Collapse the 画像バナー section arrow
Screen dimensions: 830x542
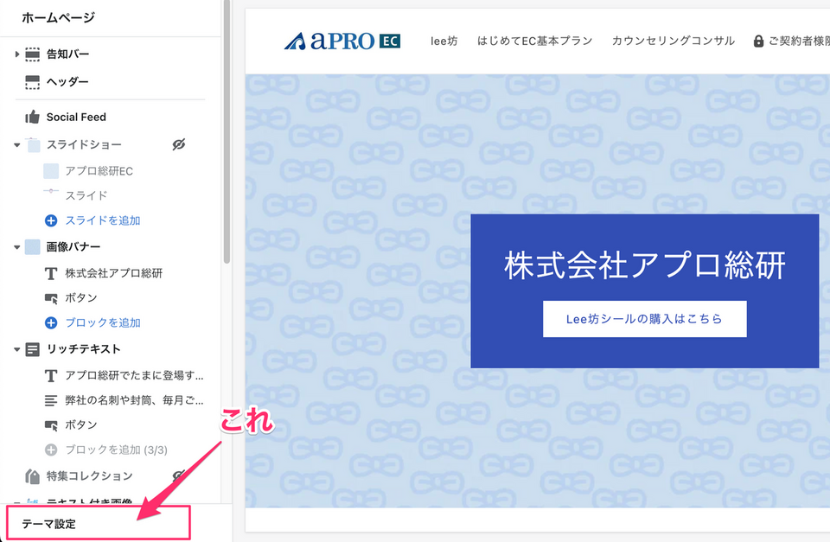tap(17, 247)
